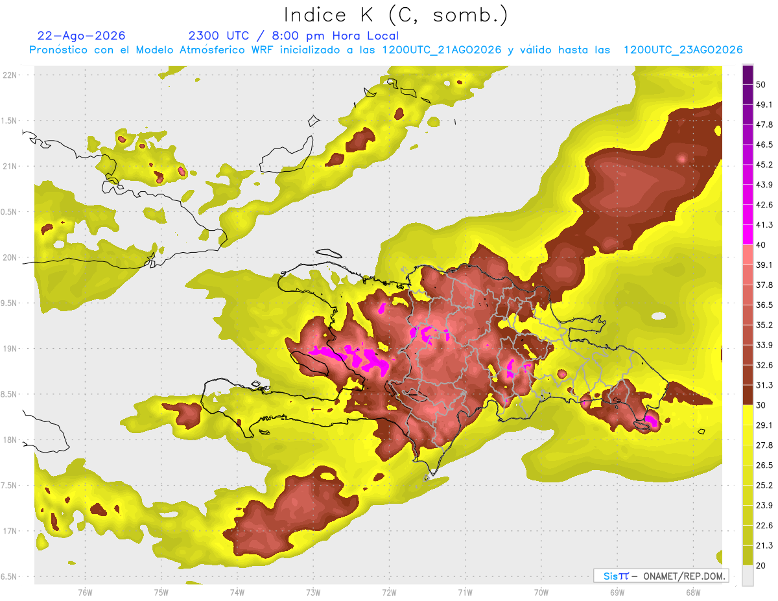Click the '75W' longitude label
The image size is (778, 601).
(x=161, y=592)
